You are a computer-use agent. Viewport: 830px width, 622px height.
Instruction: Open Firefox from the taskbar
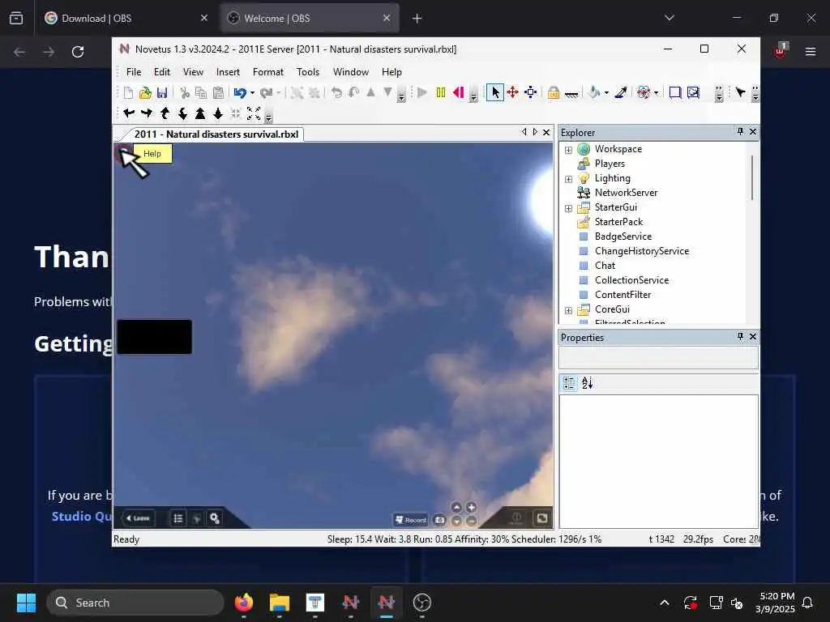243,603
